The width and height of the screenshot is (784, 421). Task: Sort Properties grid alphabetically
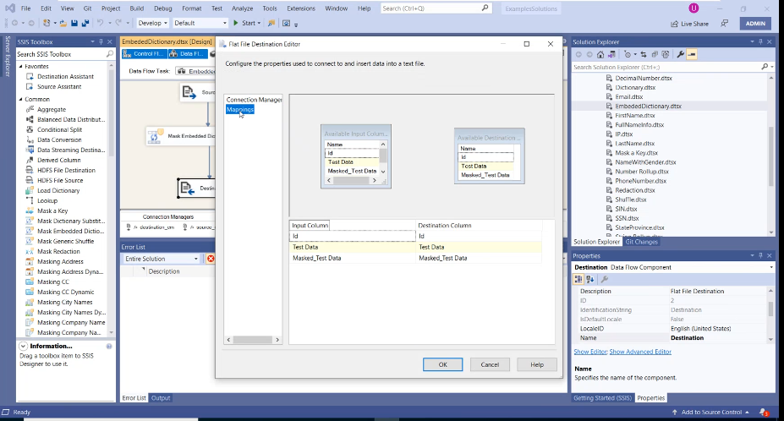tap(590, 280)
